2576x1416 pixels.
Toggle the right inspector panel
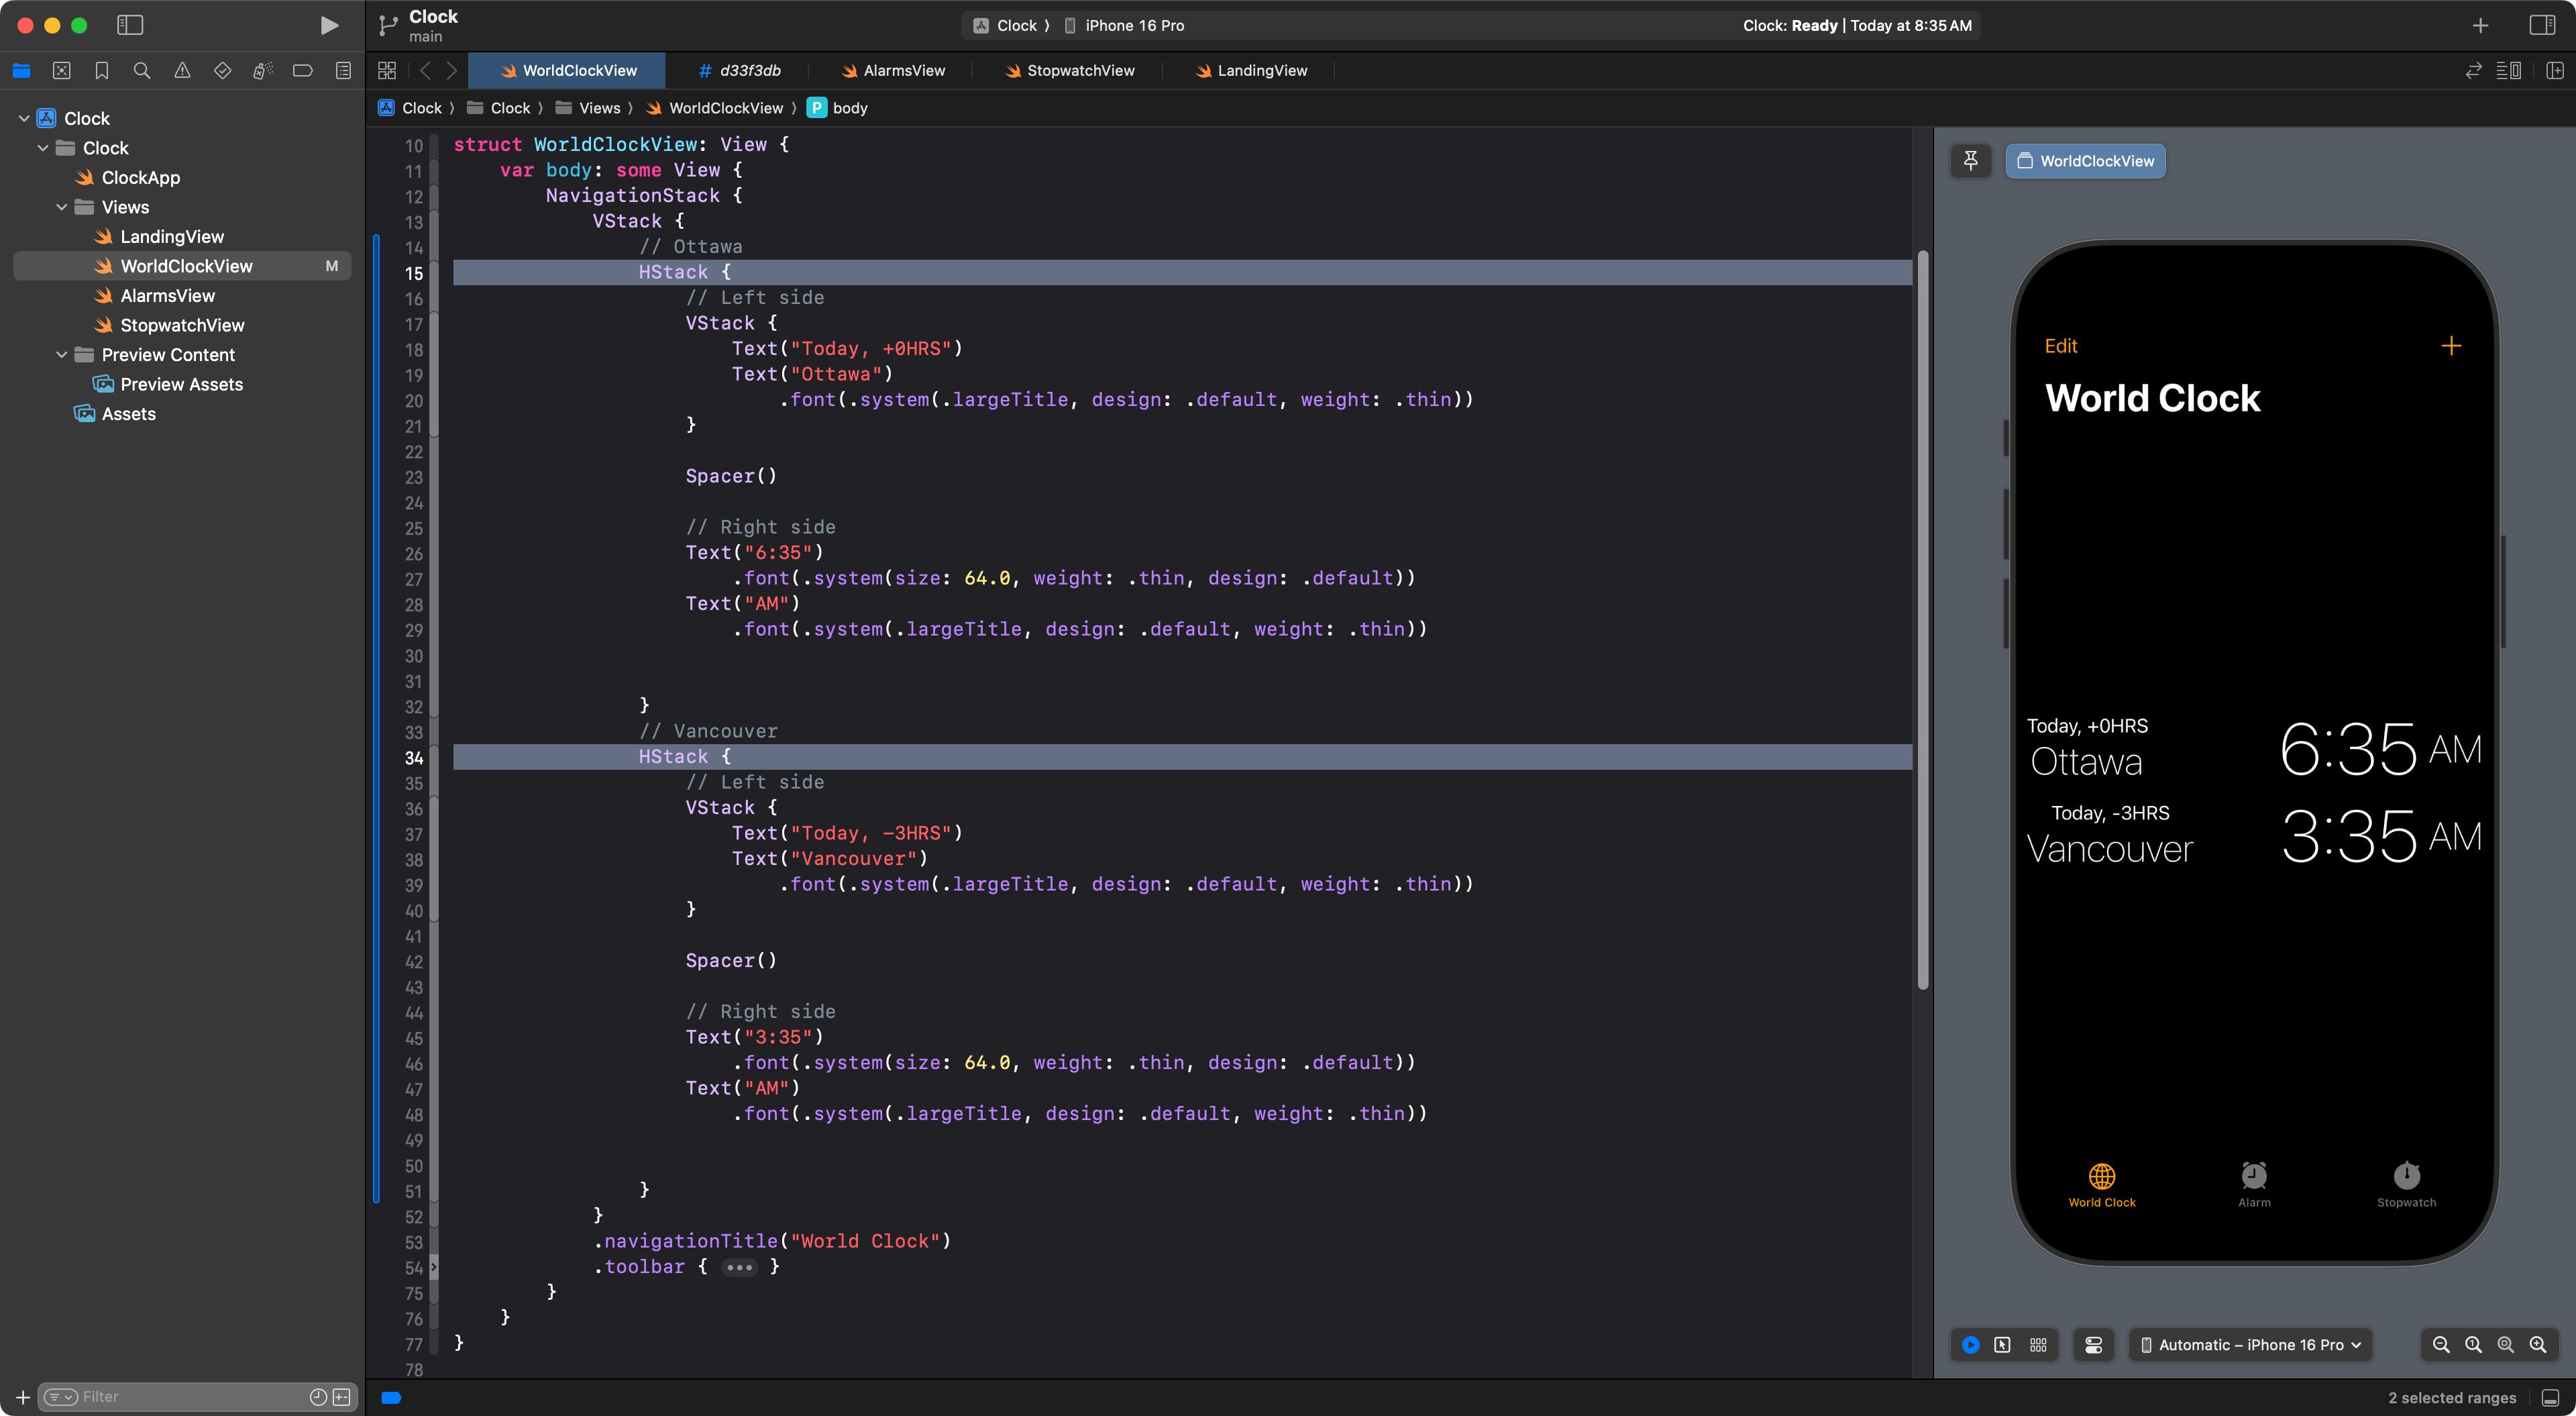coord(2543,25)
